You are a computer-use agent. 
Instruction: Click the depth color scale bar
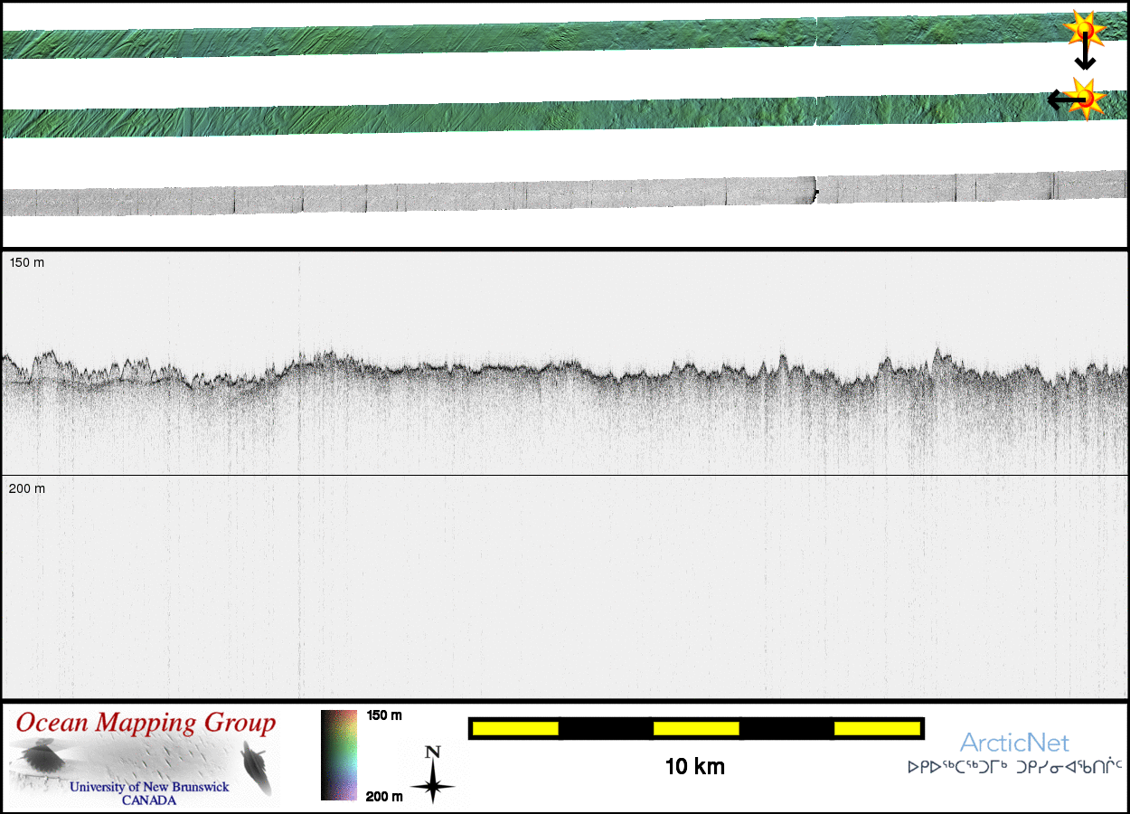click(x=339, y=755)
